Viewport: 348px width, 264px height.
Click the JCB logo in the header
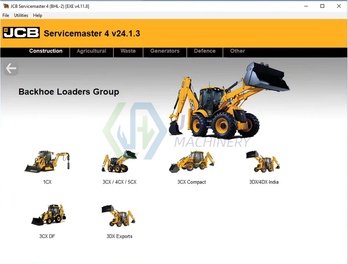21,33
